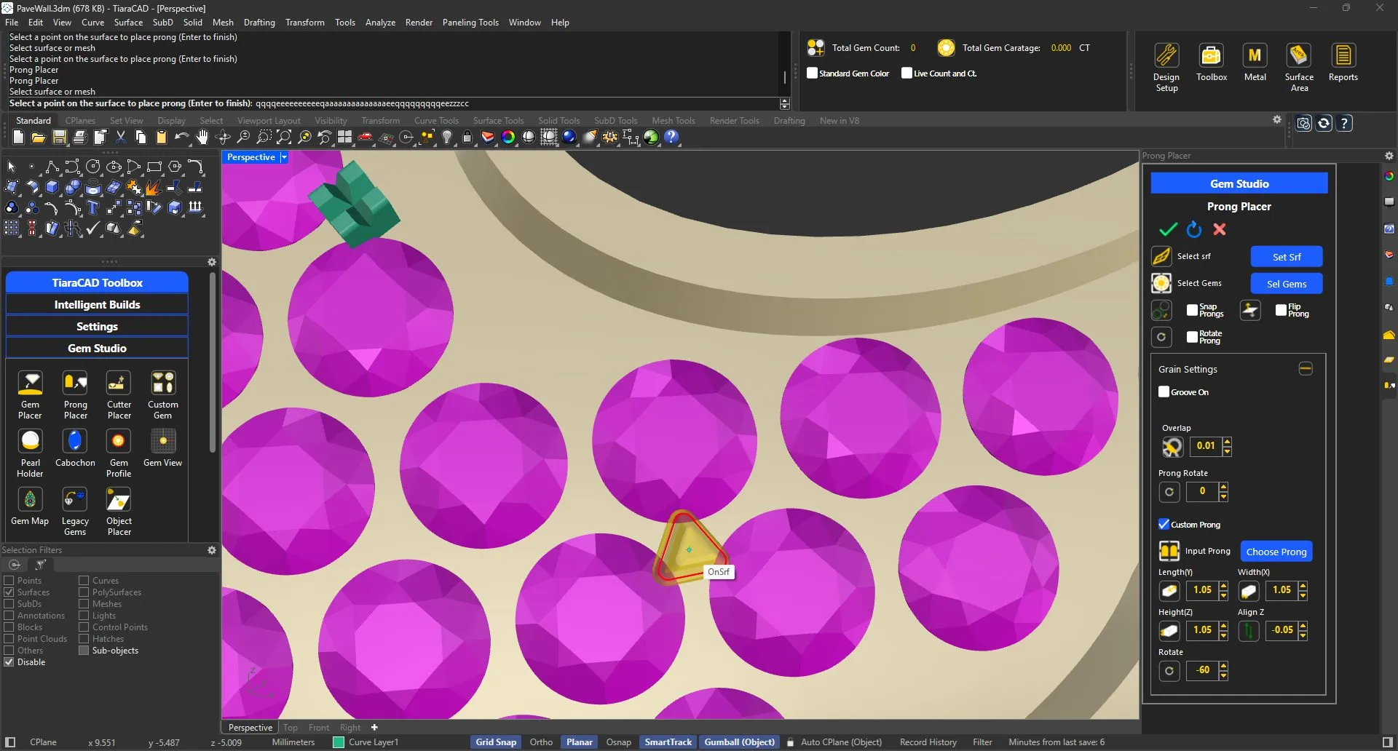Uncheck the Custom Prong checkbox
1398x751 pixels.
click(1164, 525)
